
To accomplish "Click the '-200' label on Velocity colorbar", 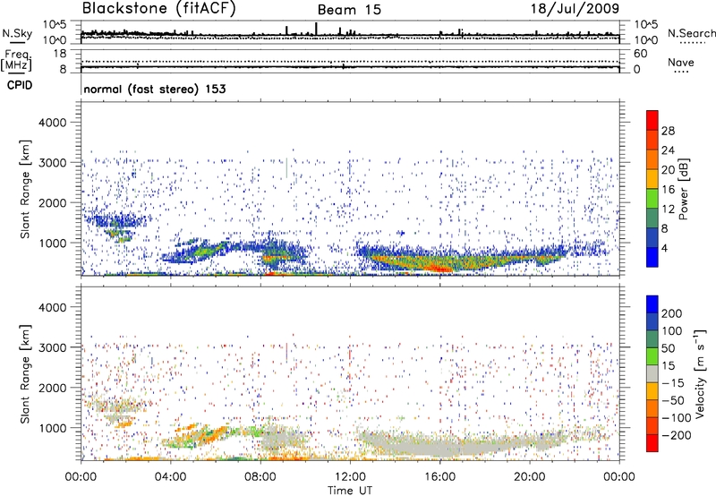I will (x=678, y=435).
